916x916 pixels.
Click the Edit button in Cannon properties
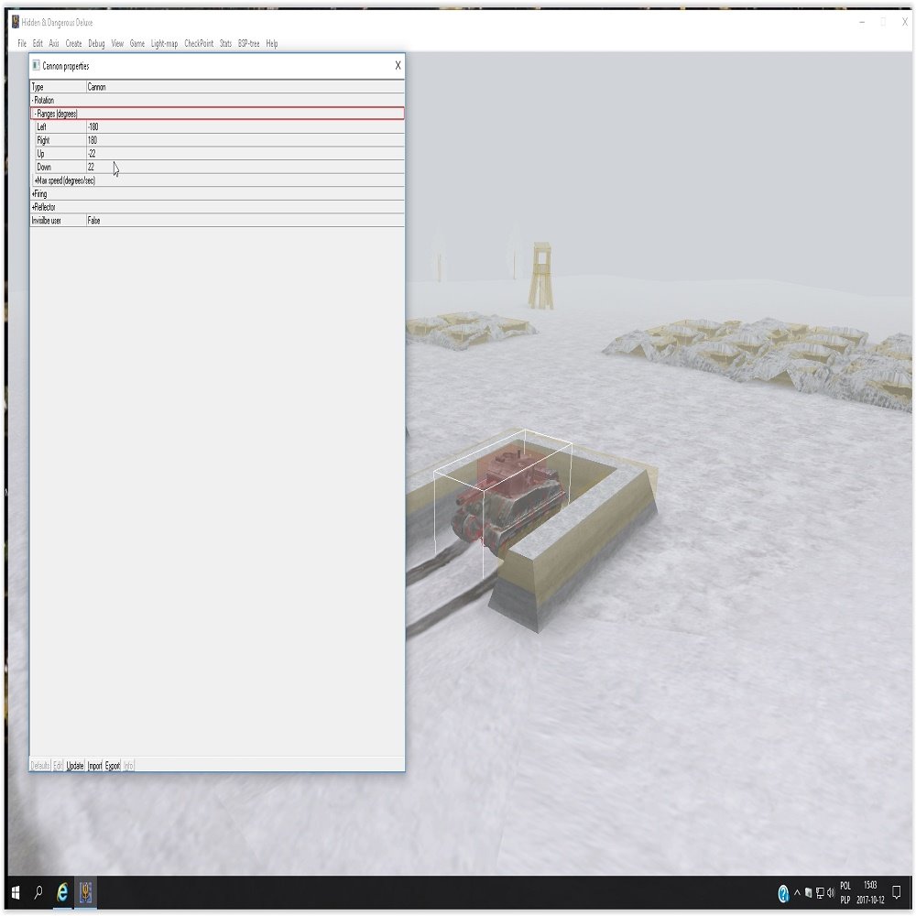58,765
